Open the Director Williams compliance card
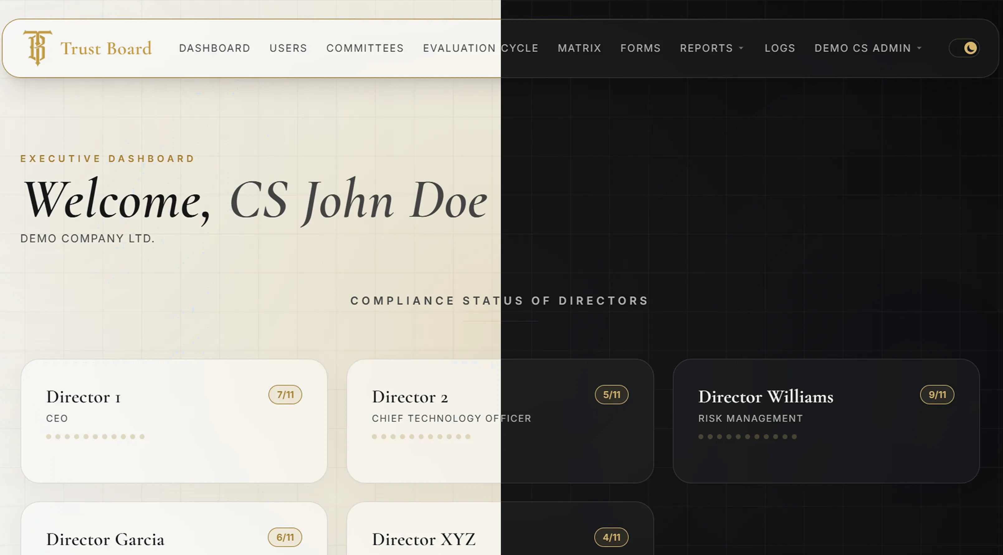Viewport: 1003px width, 555px height. 826,421
